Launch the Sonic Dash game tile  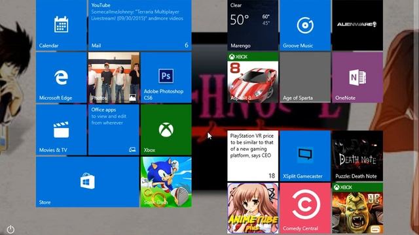click(166, 181)
